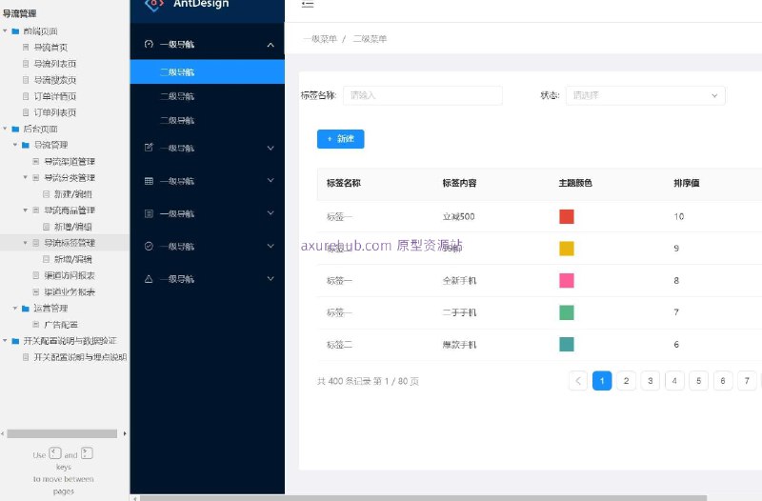The image size is (762, 501).
Task: Go to previous page with pagination arrow
Action: (x=578, y=380)
